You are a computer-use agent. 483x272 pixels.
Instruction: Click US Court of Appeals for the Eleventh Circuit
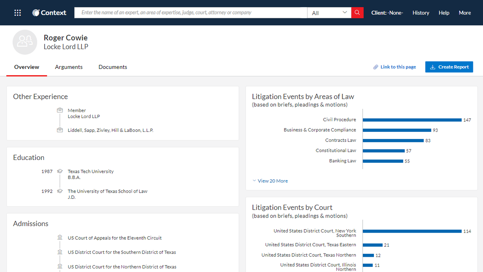[115, 238]
